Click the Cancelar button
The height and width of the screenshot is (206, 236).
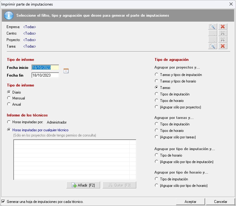tap(220, 201)
